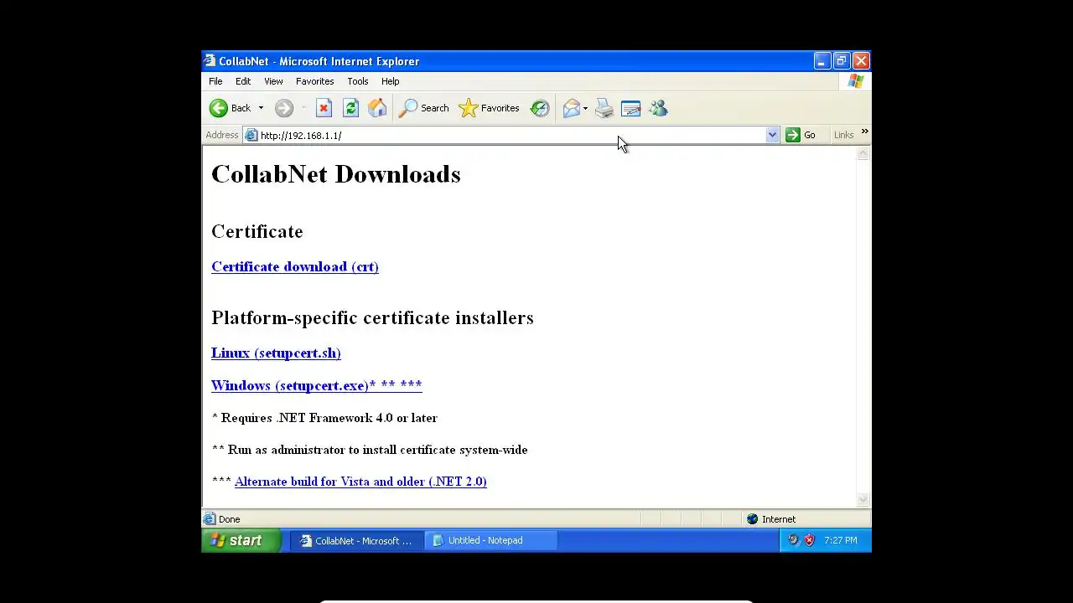1073x603 pixels.
Task: Click the scrollbar up arrow
Action: (863, 153)
